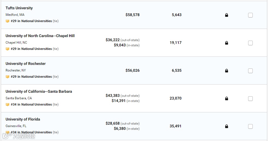The image size is (268, 141).
Task: Select the University of Rochester checkbox
Action: tap(250, 71)
